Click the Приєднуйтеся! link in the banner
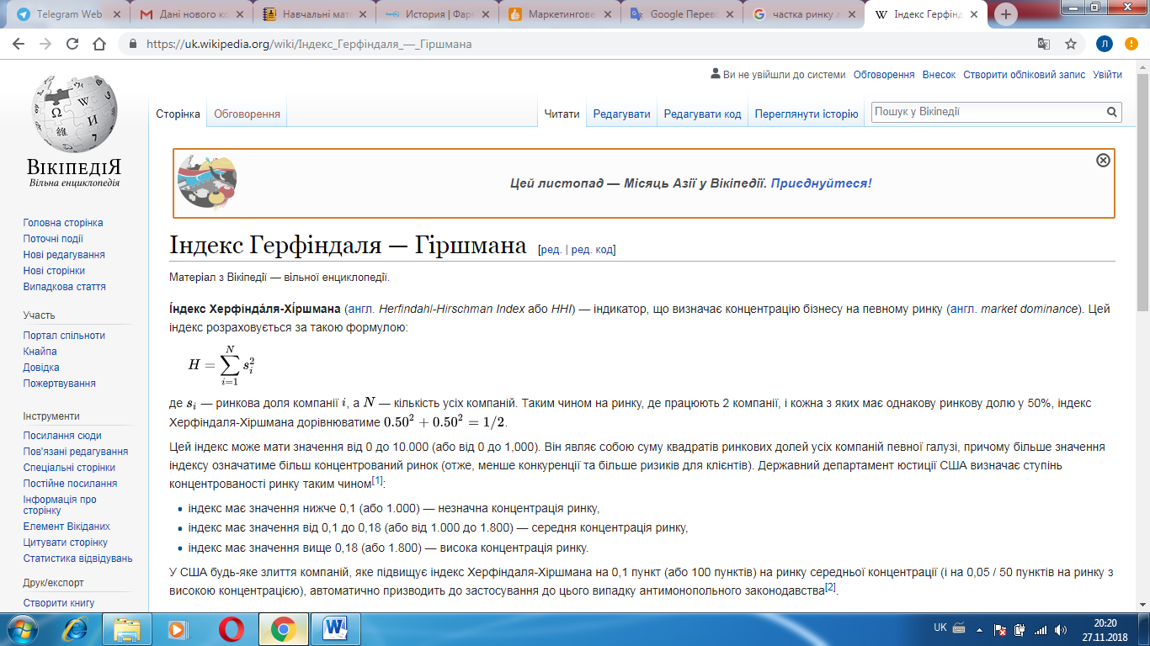This screenshot has height=646, width=1150. pos(822,183)
